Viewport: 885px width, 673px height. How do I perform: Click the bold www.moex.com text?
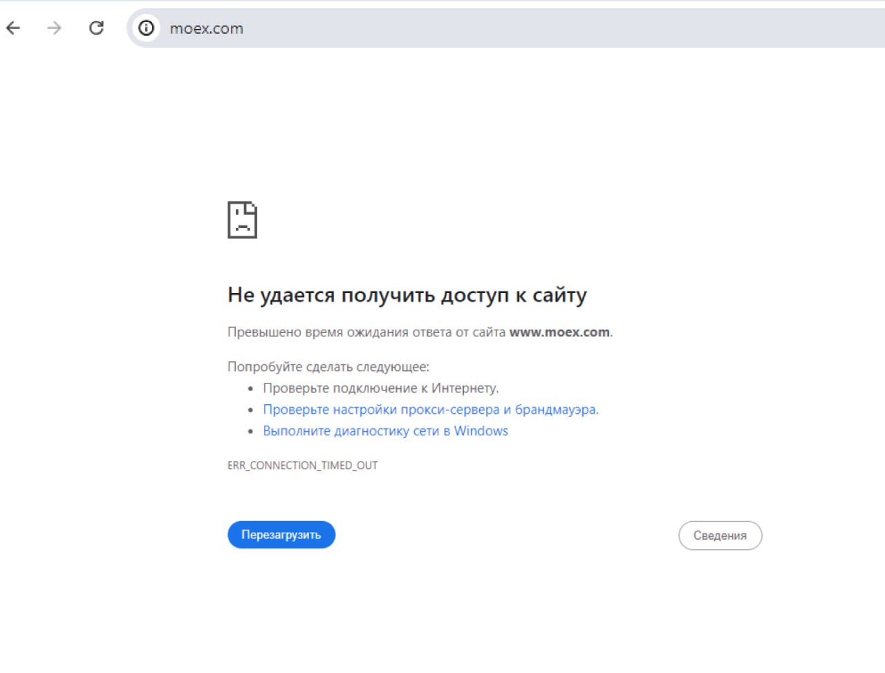coord(559,332)
